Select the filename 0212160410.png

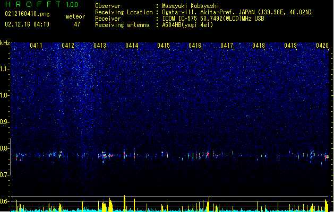coord(27,14)
